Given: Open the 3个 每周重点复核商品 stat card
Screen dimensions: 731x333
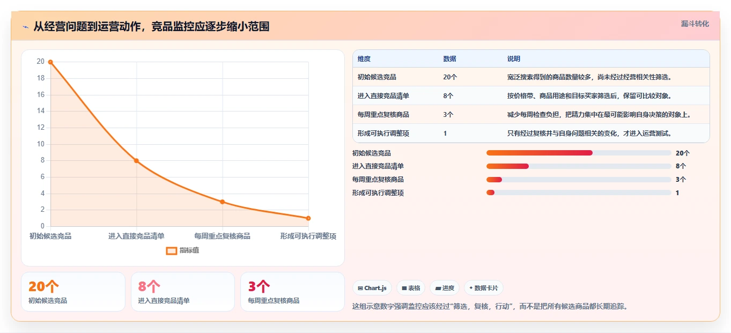Looking at the screenshot, I should coord(292,292).
